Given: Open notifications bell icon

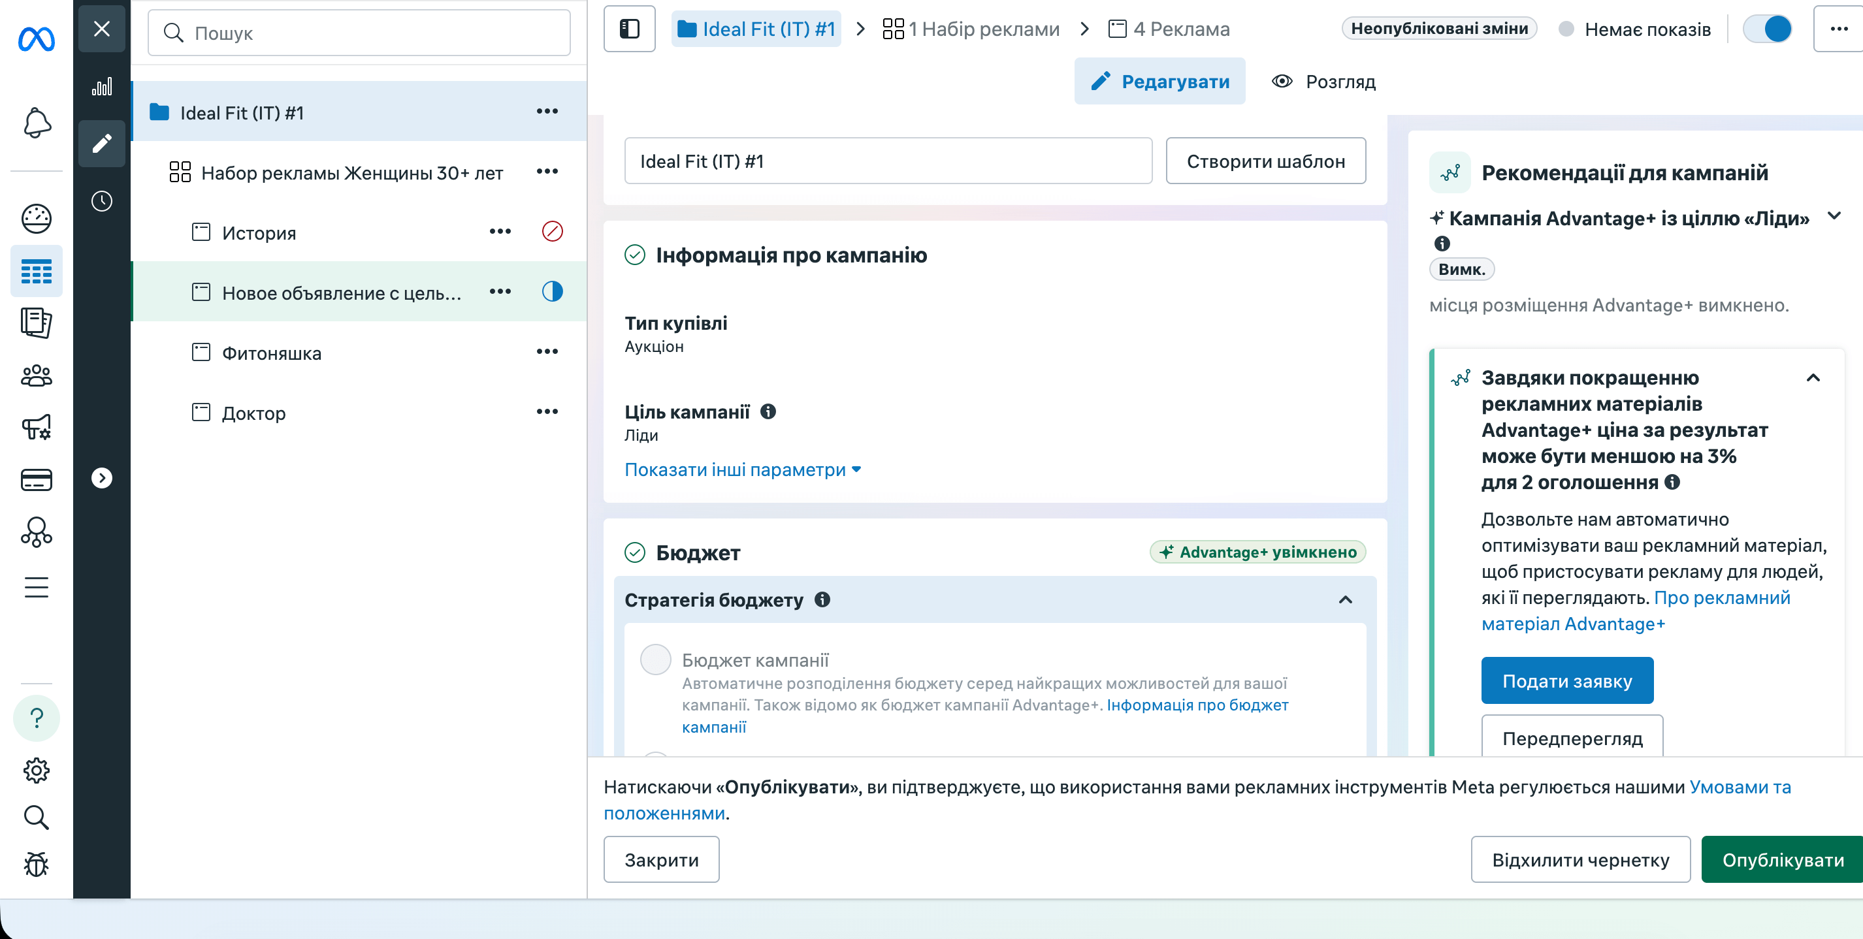Looking at the screenshot, I should pyautogui.click(x=36, y=123).
